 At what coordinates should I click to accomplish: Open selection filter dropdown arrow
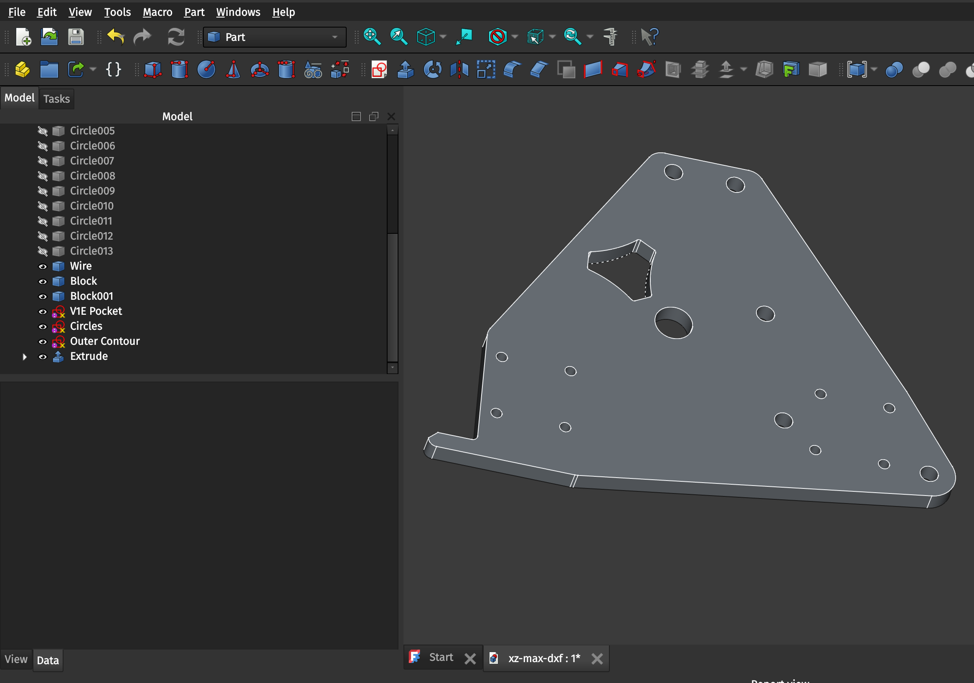click(552, 37)
